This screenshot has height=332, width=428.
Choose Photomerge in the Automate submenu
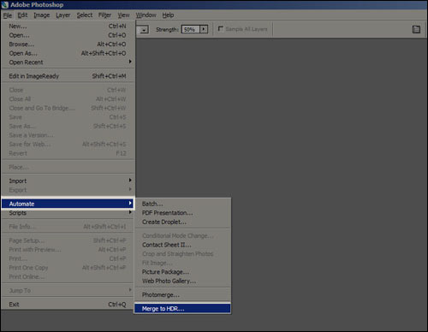pyautogui.click(x=182, y=295)
